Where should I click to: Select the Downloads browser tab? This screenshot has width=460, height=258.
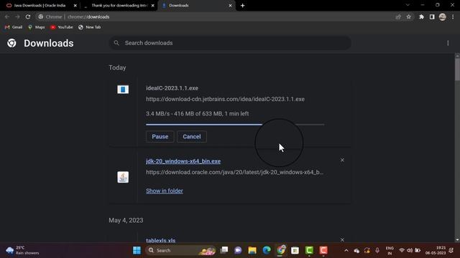click(x=196, y=5)
